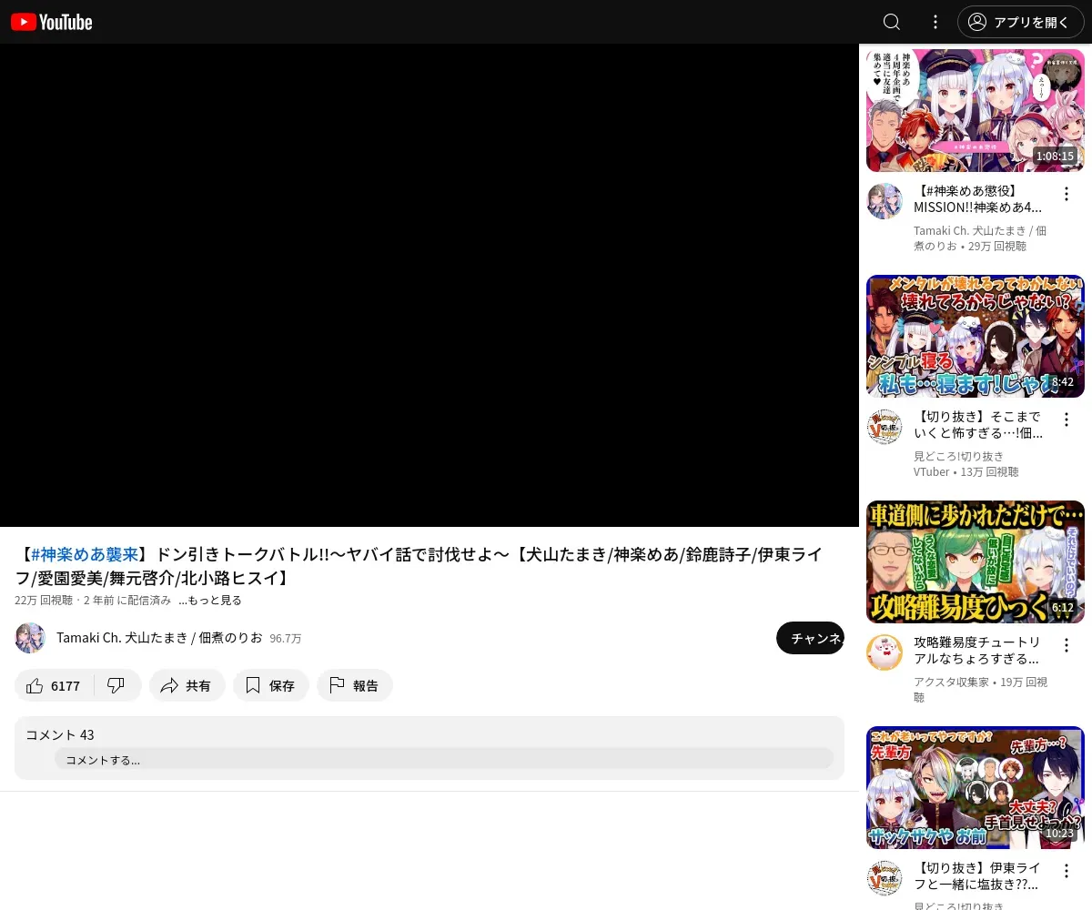Open options menu for そこまでいくと怖すぎる video
The height and width of the screenshot is (910, 1092).
[1067, 420]
